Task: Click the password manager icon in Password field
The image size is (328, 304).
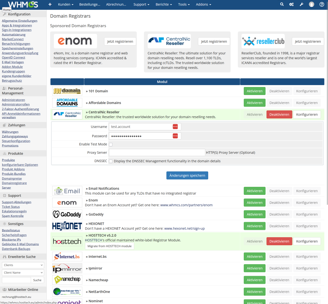Action: click(x=175, y=136)
